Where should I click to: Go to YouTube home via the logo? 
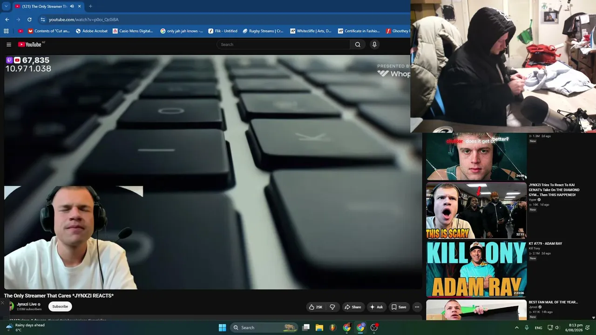[x=30, y=45]
